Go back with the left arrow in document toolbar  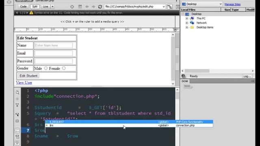pos(87,6)
